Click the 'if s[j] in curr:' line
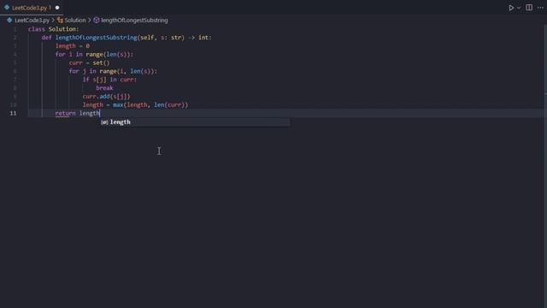 (x=109, y=80)
